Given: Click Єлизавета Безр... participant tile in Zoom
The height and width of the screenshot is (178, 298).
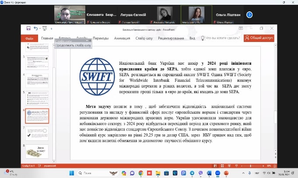Looking at the screenshot, I should 101,14.
